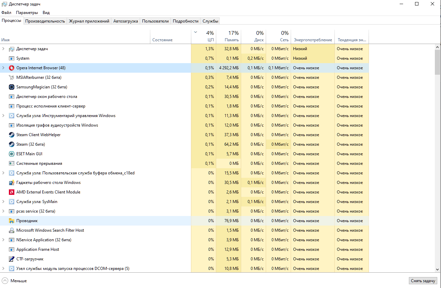This screenshot has width=441, height=288.
Task: Click the AMD External Events Client icon
Action: pos(12,192)
